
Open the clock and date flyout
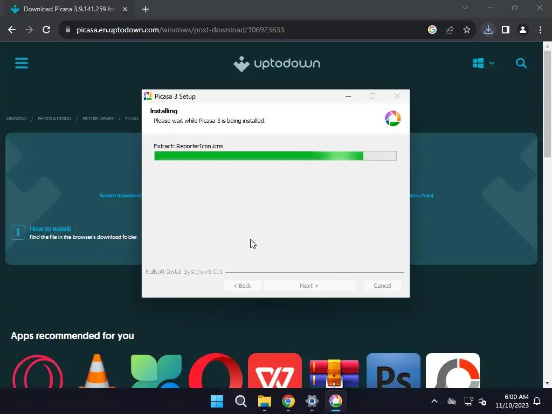pos(512,401)
